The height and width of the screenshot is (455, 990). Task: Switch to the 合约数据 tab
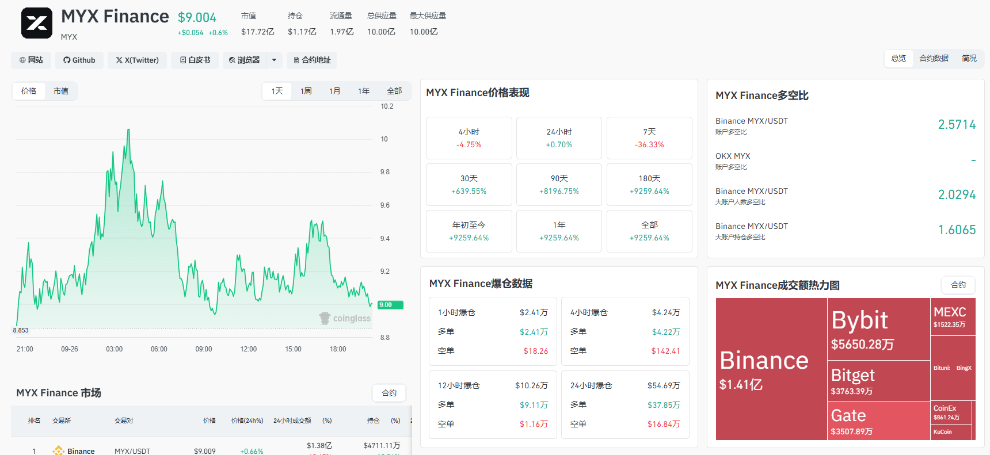tap(934, 58)
